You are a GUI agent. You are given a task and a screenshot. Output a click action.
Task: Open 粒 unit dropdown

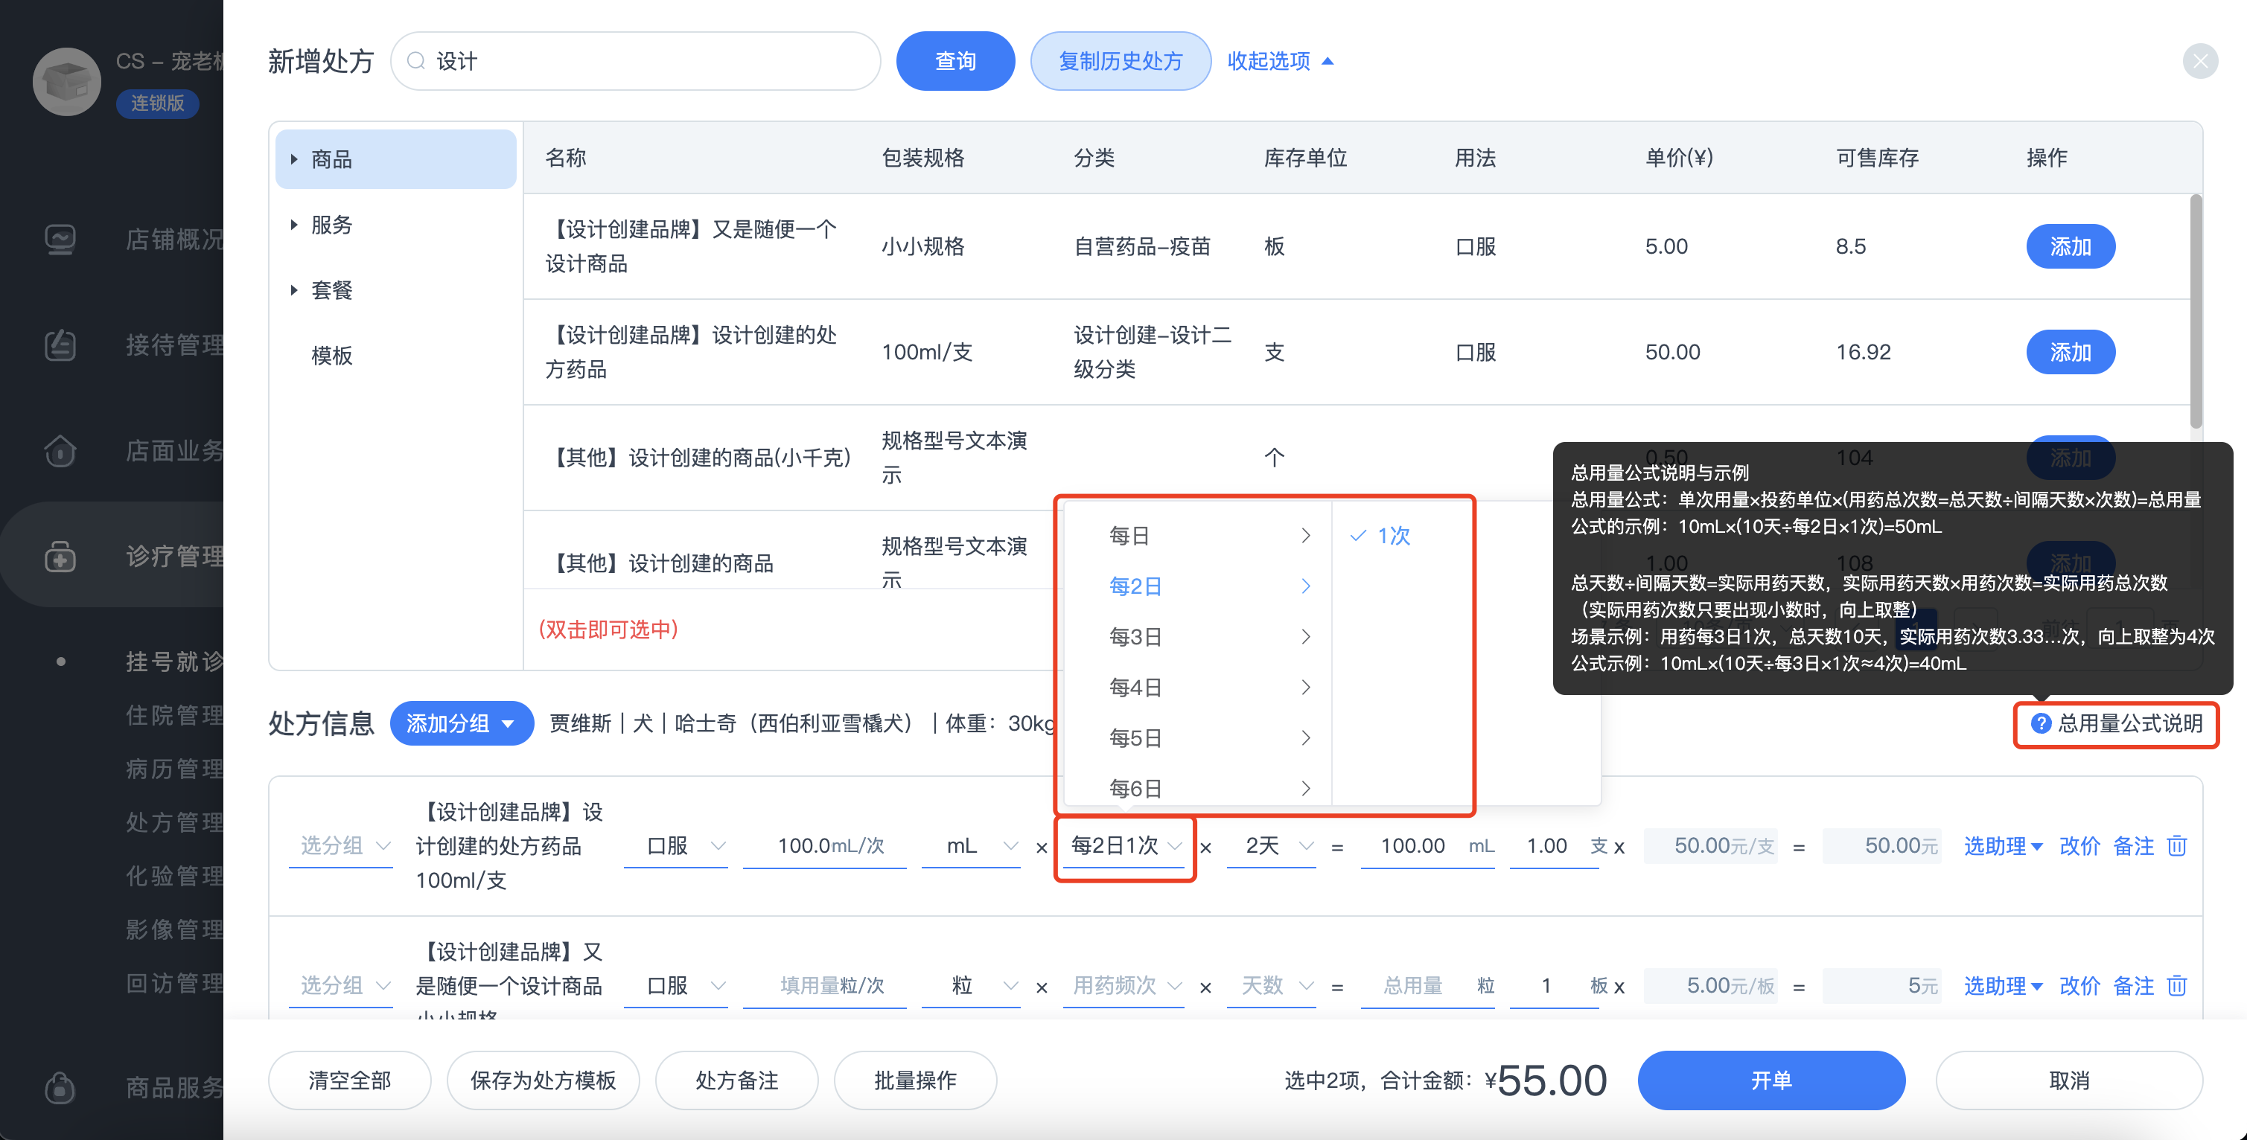971,986
